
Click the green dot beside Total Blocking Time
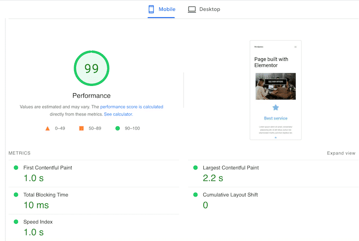tap(16, 195)
